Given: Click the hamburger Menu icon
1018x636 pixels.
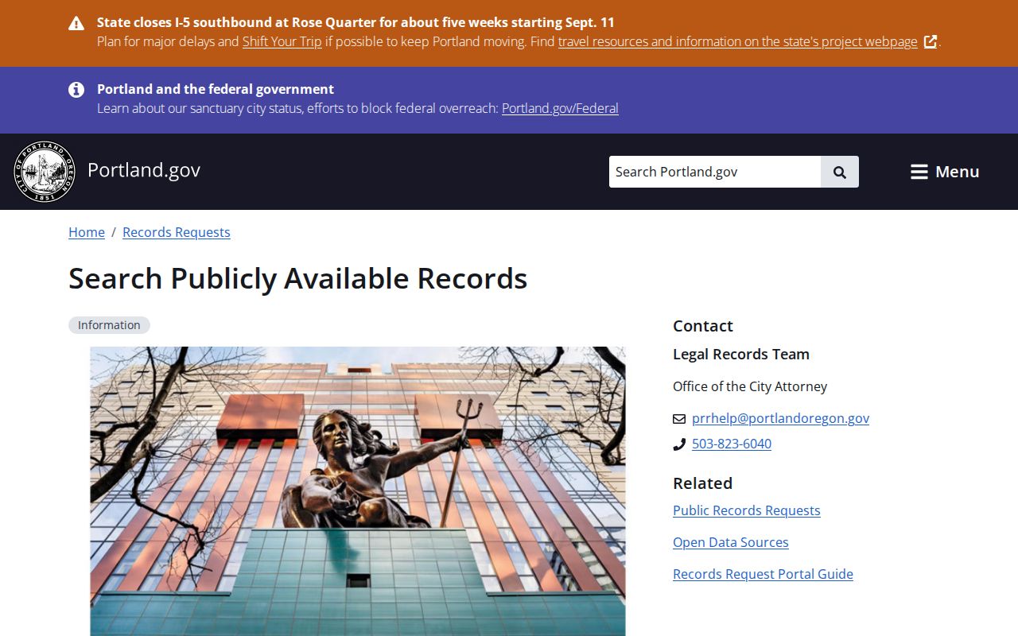Looking at the screenshot, I should coord(919,172).
